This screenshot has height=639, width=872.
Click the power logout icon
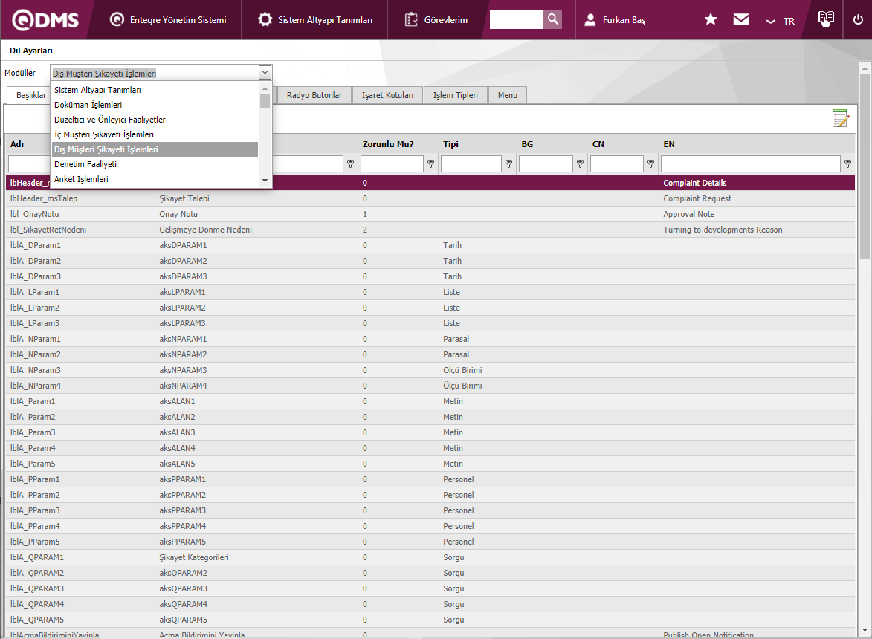tap(858, 20)
